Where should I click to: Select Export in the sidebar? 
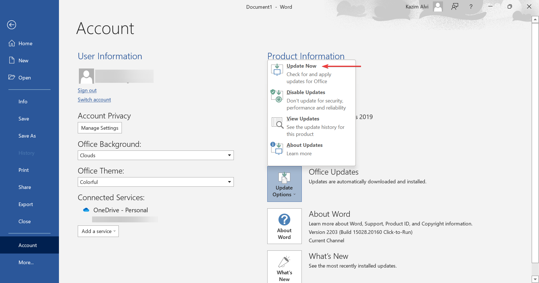26,204
